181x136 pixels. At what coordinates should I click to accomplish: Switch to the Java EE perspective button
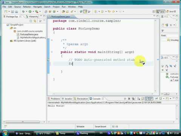(171, 11)
